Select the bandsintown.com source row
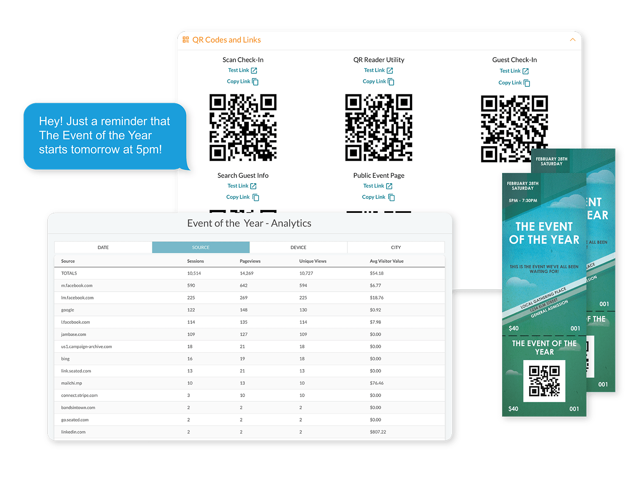Screen dimensions: 635x485 tap(250, 408)
